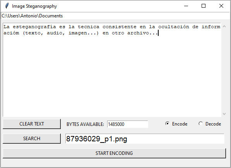Click the CLEAR TEXT button
This screenshot has height=168, width=231.
click(x=32, y=124)
